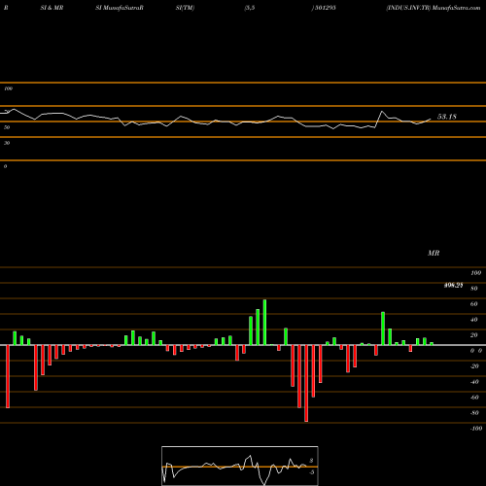The image size is (486, 486).
Task: Click the 'SI(TM)' header text
Action: click(185, 8)
